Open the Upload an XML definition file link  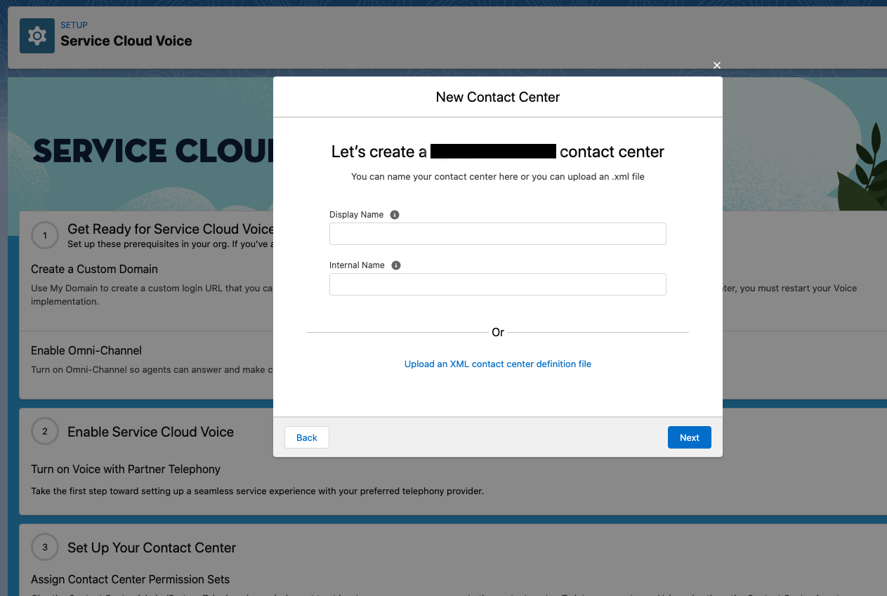pyautogui.click(x=497, y=364)
